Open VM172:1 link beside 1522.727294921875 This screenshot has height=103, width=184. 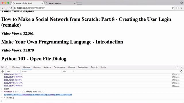176,80
